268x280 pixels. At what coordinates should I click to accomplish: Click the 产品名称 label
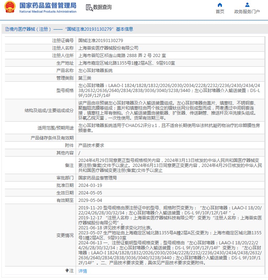point(65,71)
